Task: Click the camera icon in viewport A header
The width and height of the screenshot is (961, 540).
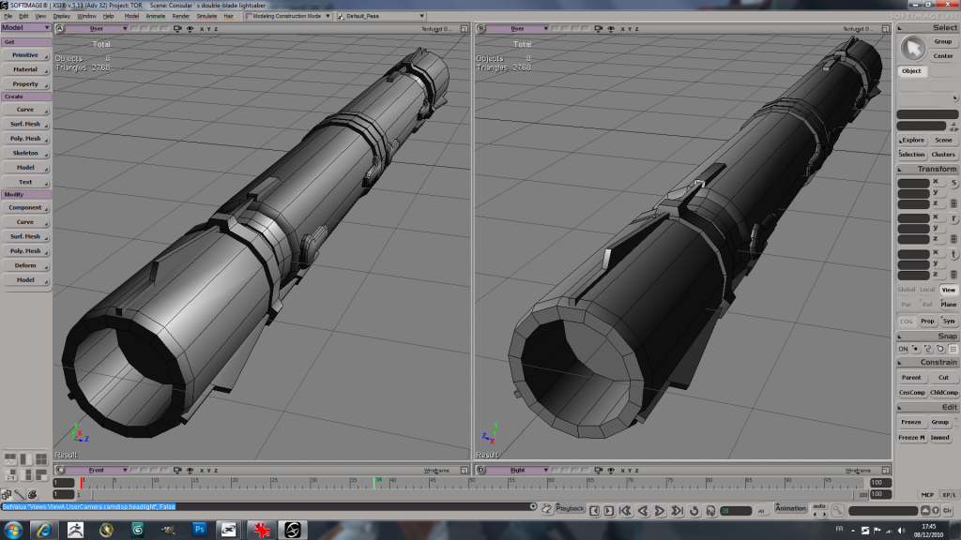Action: coord(177,29)
